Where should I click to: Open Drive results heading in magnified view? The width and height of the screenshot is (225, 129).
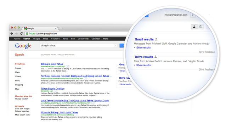(144, 57)
